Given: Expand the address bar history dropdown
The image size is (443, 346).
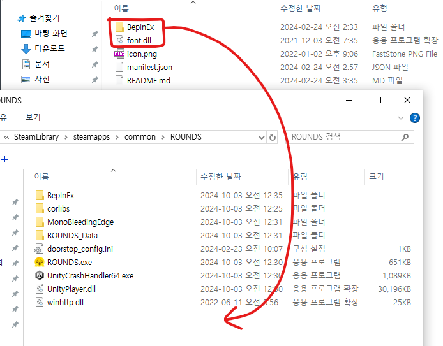Looking at the screenshot, I should [x=262, y=138].
